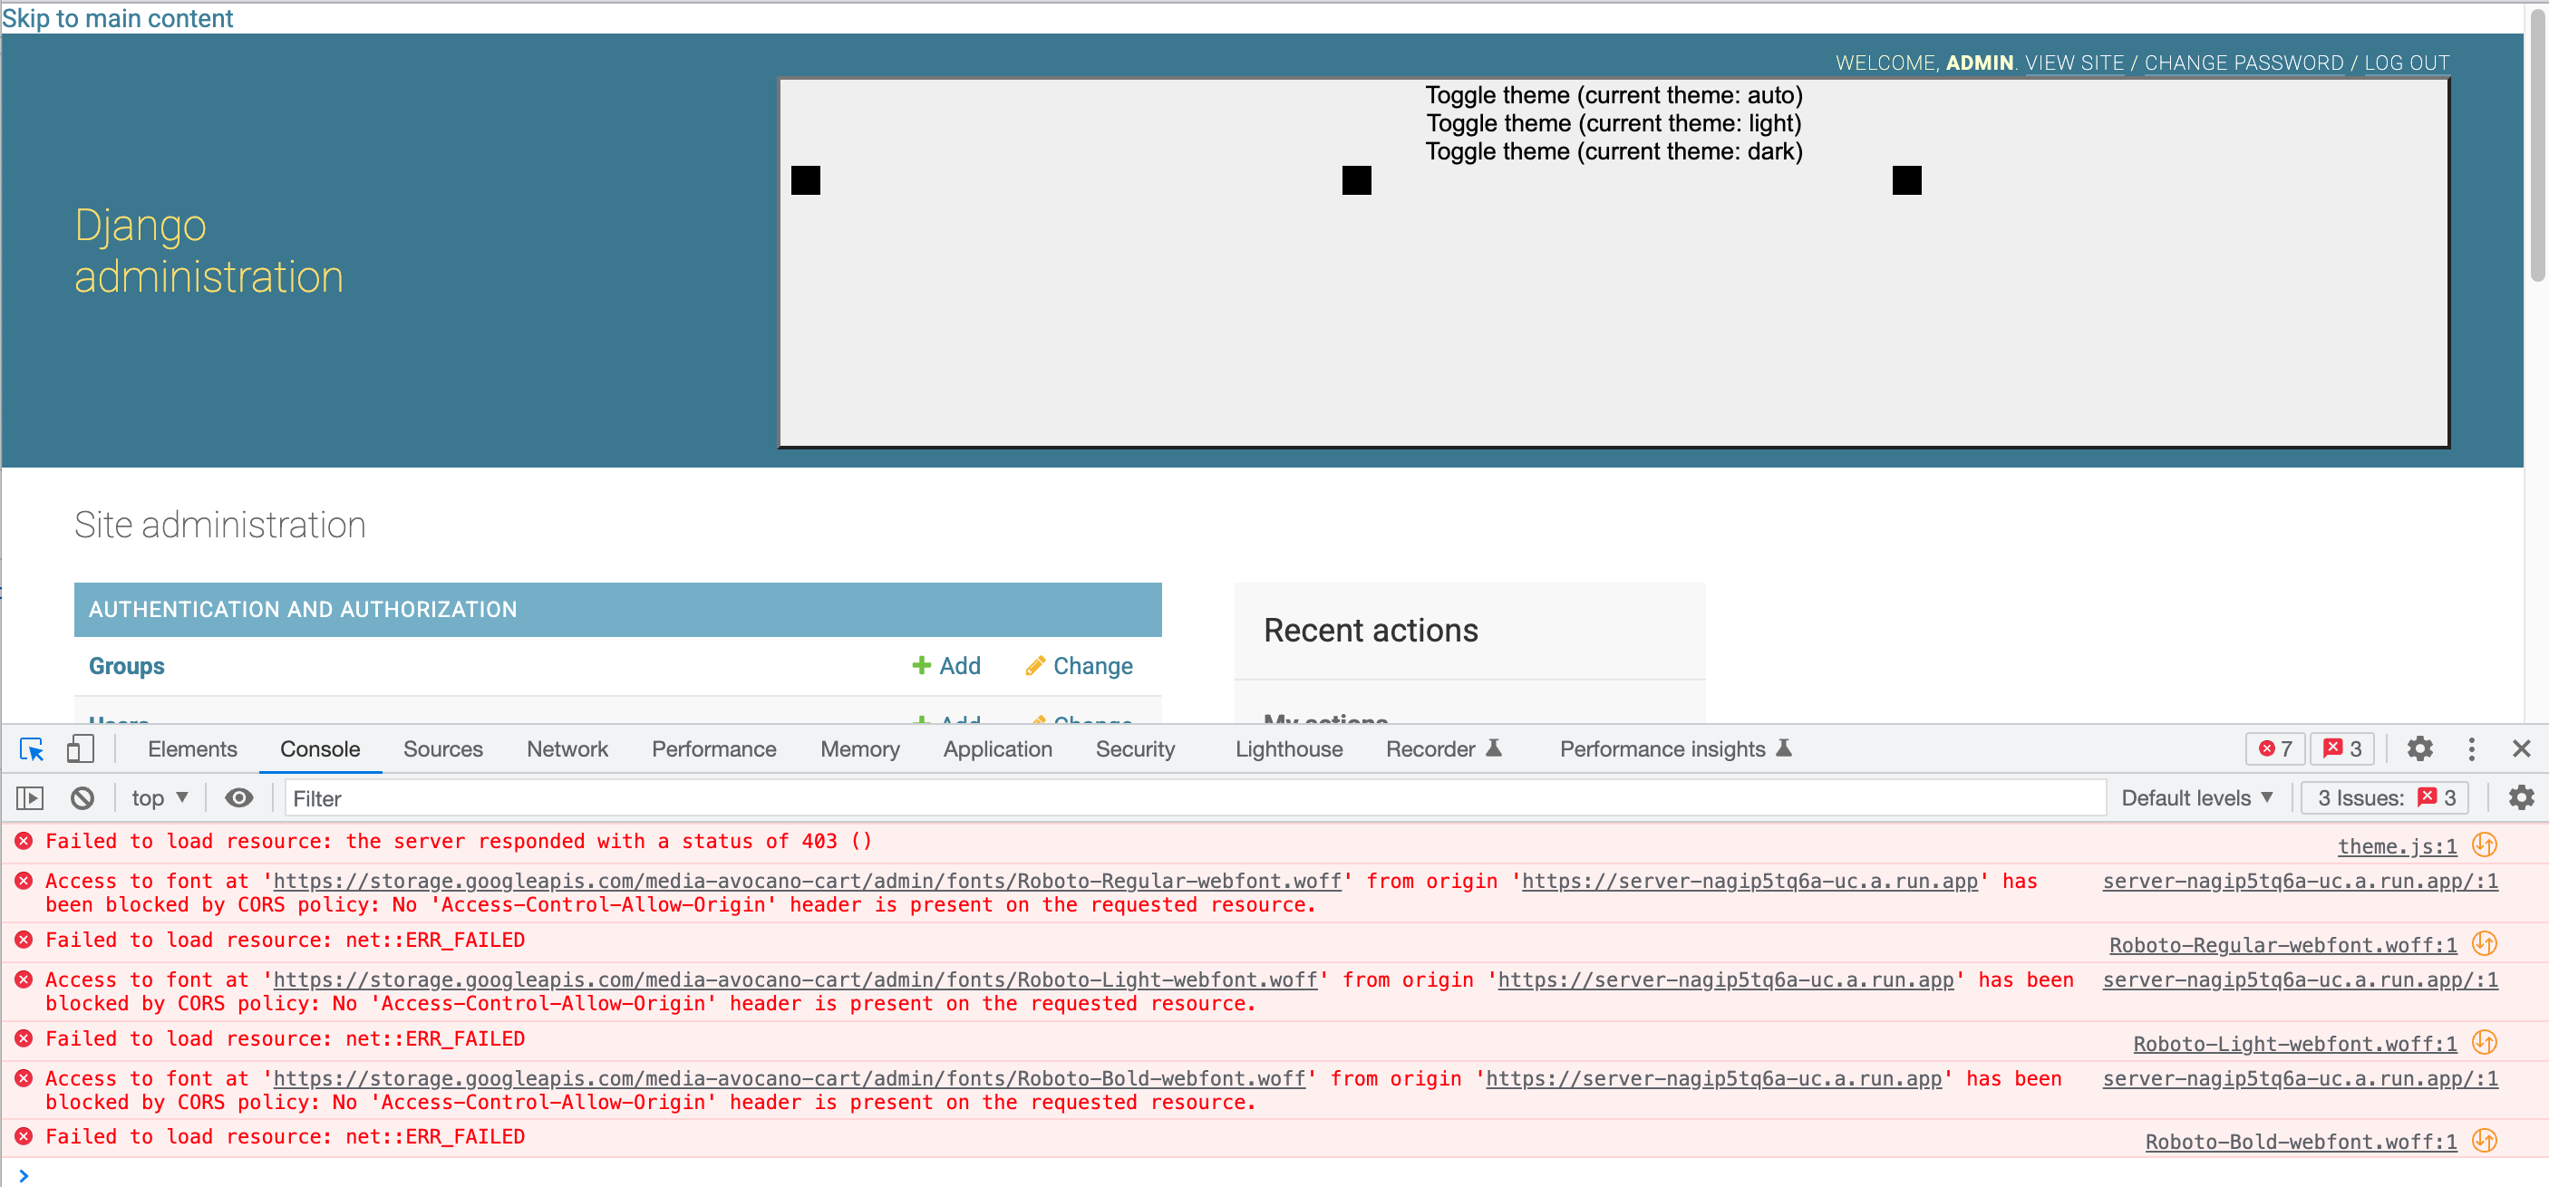Click the first black theme toggle square

[806, 180]
